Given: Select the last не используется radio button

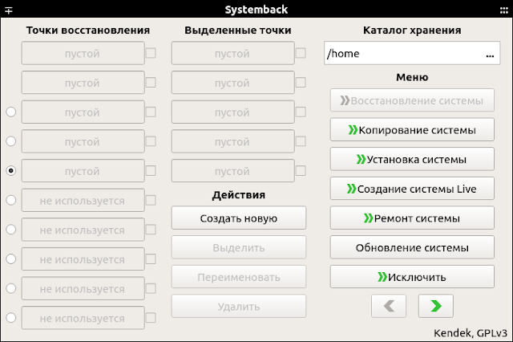Looking at the screenshot, I should point(11,318).
